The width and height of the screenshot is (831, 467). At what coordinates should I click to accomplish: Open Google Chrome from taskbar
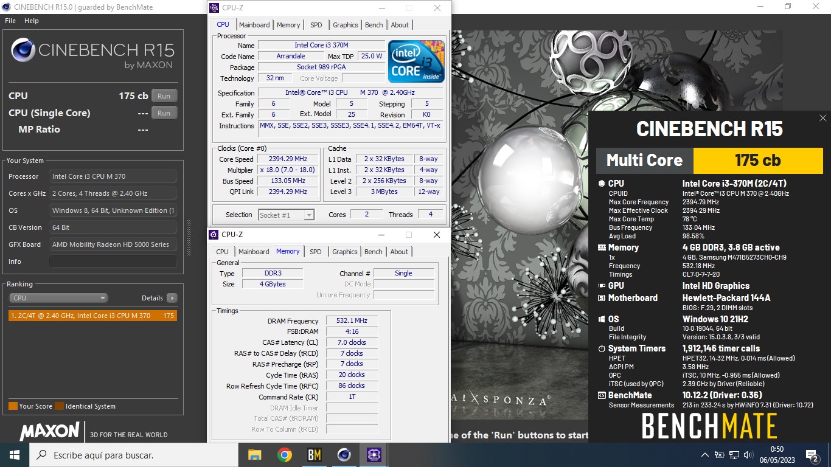pos(284,455)
